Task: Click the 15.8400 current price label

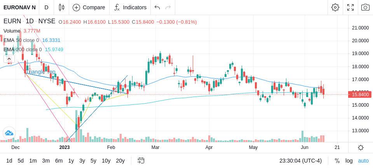Action: pyautogui.click(x=360, y=95)
